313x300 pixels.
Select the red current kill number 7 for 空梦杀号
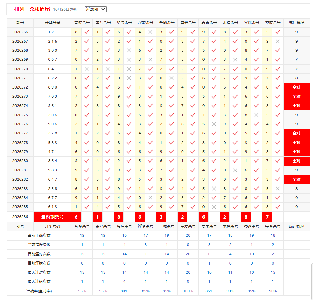[267, 217]
